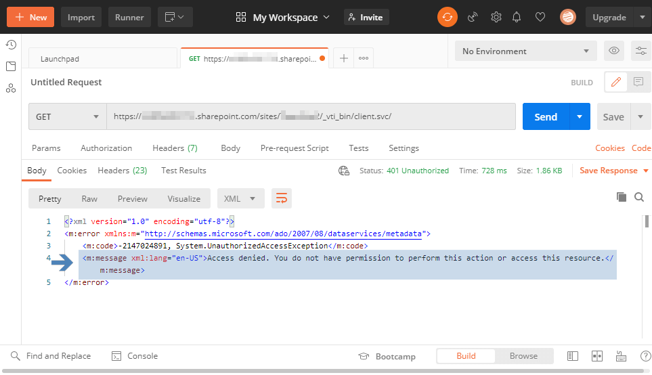
Task: Open the settings gear icon
Action: (x=496, y=17)
